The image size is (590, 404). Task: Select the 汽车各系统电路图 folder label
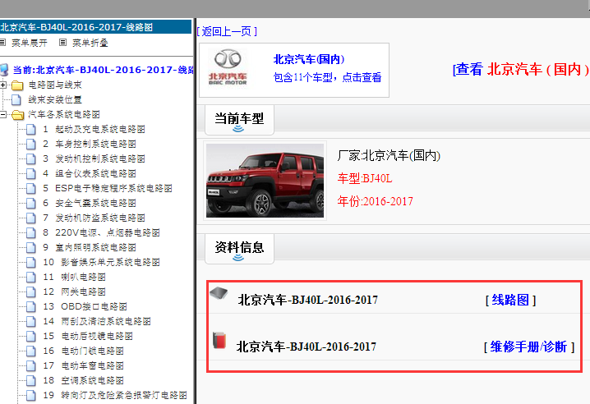(64, 114)
